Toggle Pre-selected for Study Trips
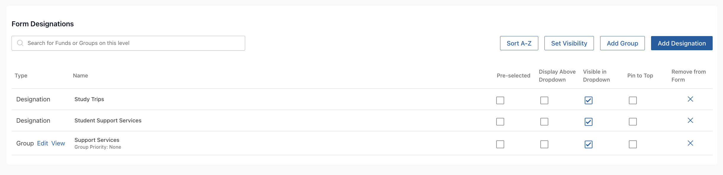This screenshot has width=723, height=175. tap(500, 100)
